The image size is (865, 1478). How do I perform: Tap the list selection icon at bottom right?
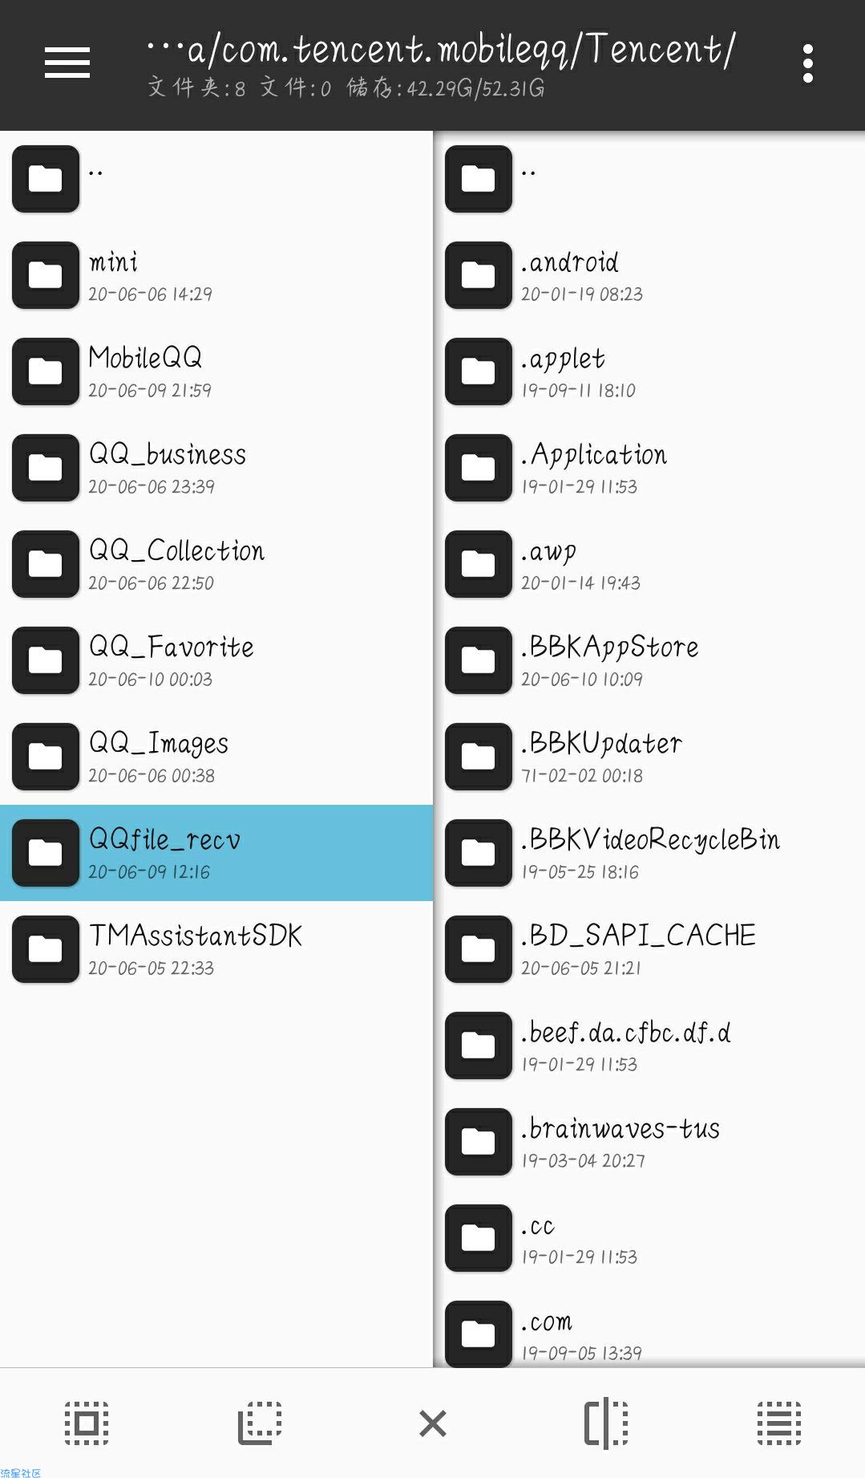click(x=779, y=1423)
